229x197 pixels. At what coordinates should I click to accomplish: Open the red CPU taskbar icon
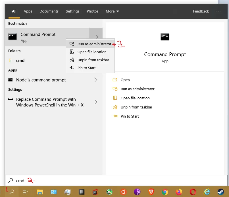tap(95, 192)
